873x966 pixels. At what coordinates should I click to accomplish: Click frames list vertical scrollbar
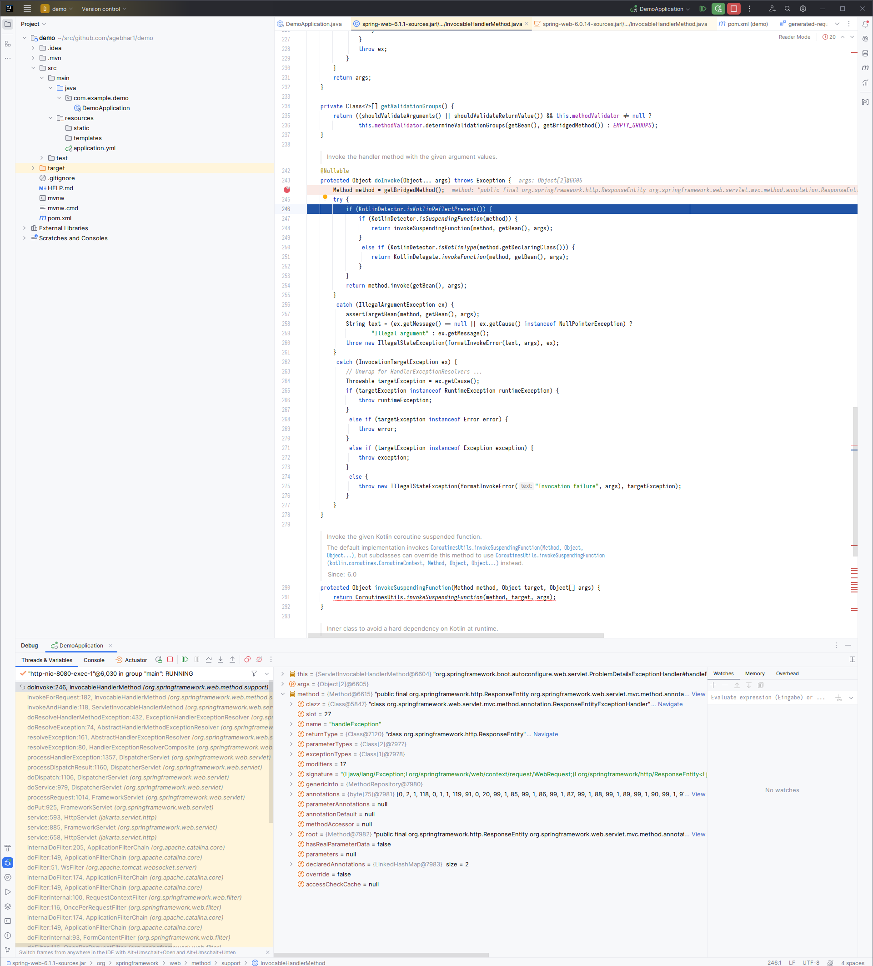pyautogui.click(x=271, y=752)
